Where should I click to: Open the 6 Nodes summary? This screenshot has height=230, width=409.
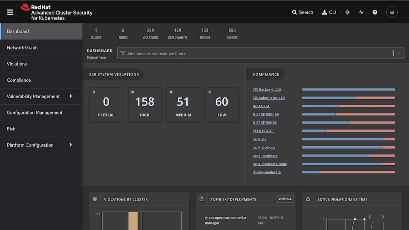(123, 34)
